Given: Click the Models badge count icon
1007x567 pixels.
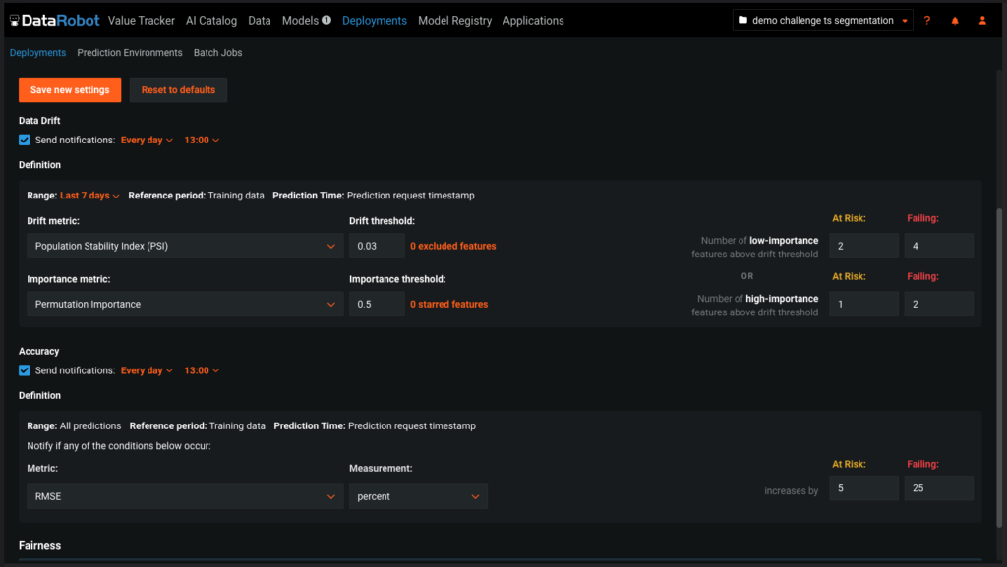Looking at the screenshot, I should pos(326,20).
